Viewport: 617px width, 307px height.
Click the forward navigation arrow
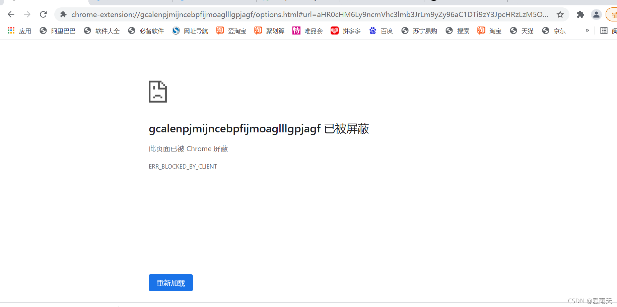27,14
